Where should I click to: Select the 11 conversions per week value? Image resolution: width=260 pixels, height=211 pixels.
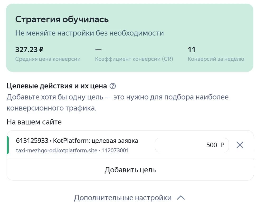(192, 49)
